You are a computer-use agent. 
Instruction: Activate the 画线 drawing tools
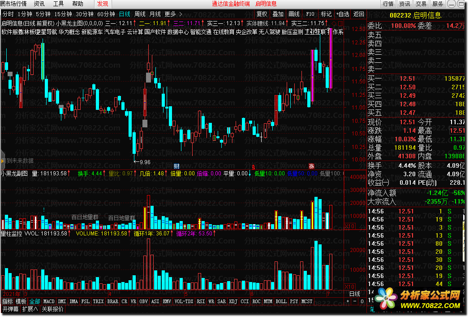(294, 14)
